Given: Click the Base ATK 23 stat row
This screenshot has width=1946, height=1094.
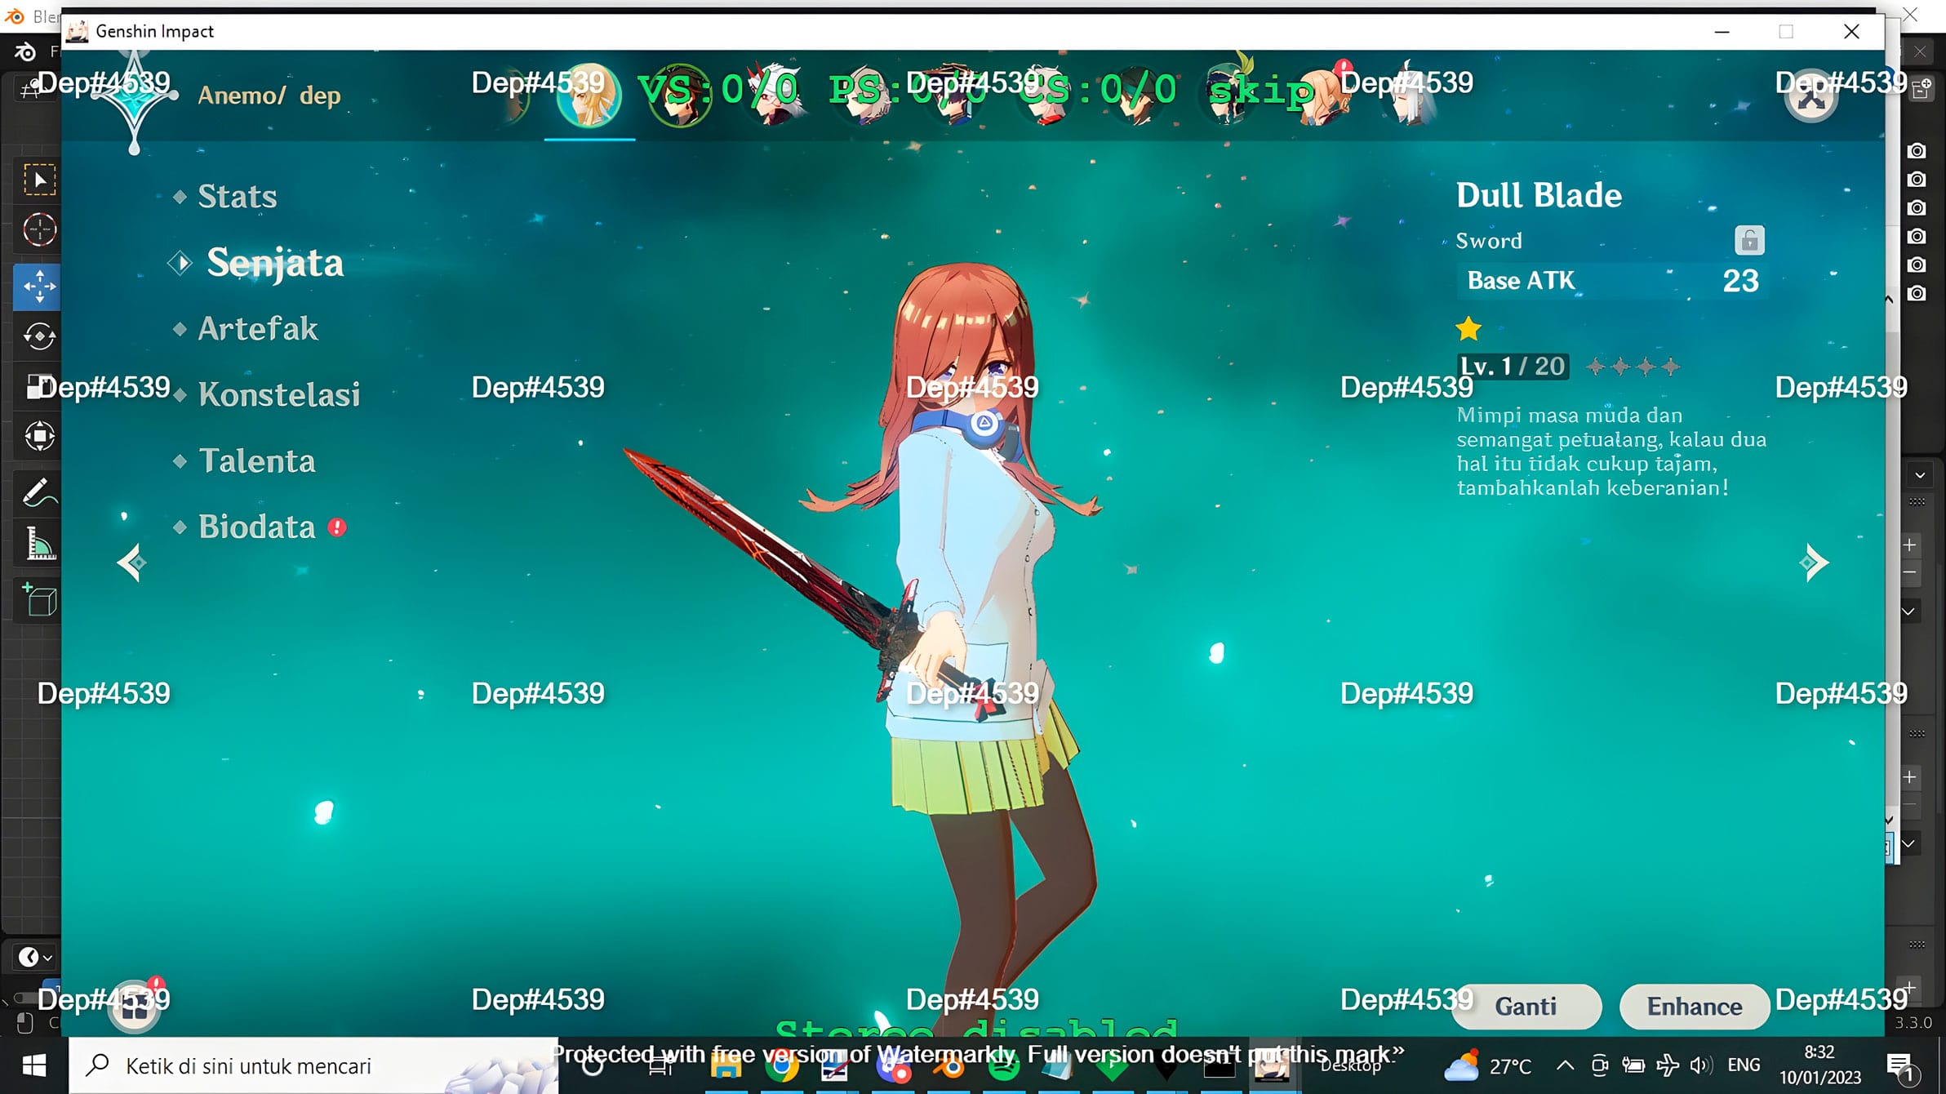Looking at the screenshot, I should 1612,281.
